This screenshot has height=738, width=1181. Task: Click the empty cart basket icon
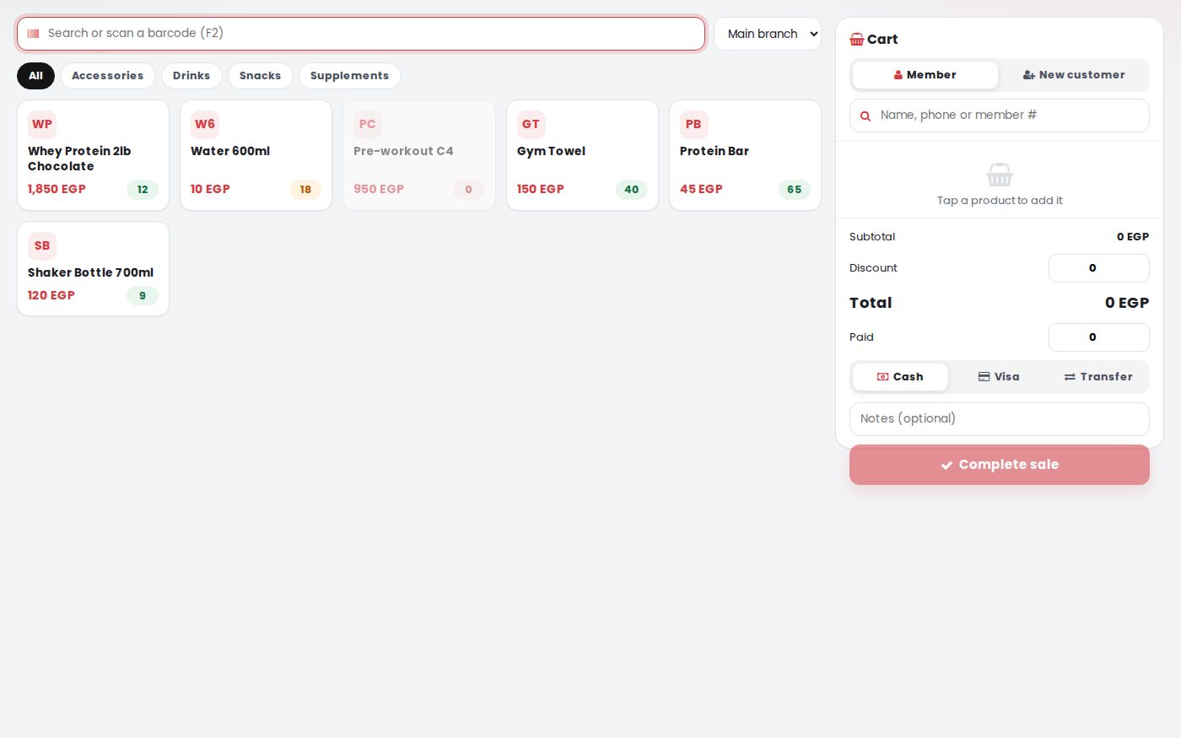[1000, 175]
